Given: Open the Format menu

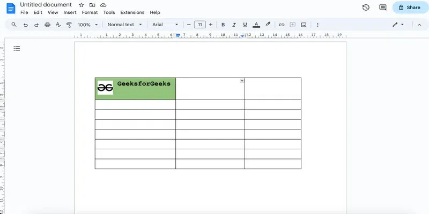Looking at the screenshot, I should coord(90,12).
